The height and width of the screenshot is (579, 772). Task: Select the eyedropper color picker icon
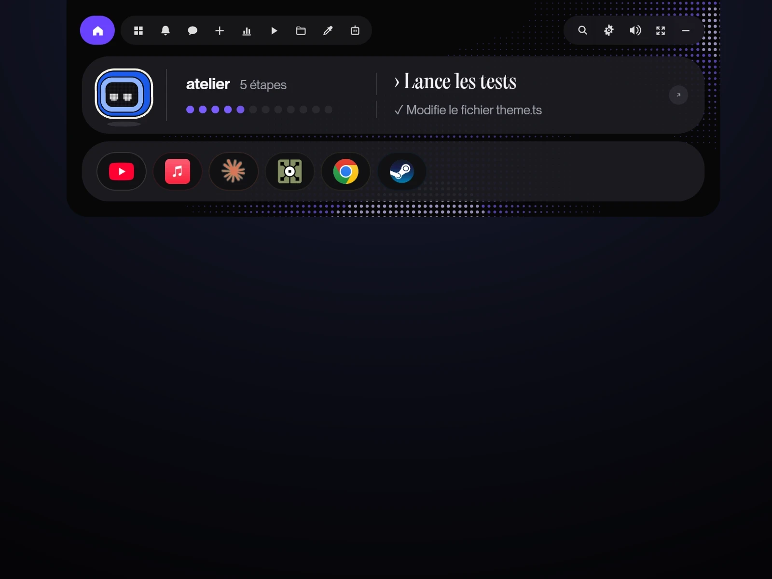328,30
